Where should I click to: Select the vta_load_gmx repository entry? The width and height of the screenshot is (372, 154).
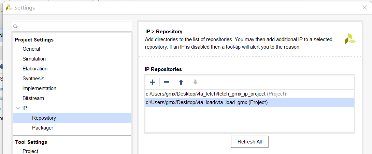click(206, 102)
